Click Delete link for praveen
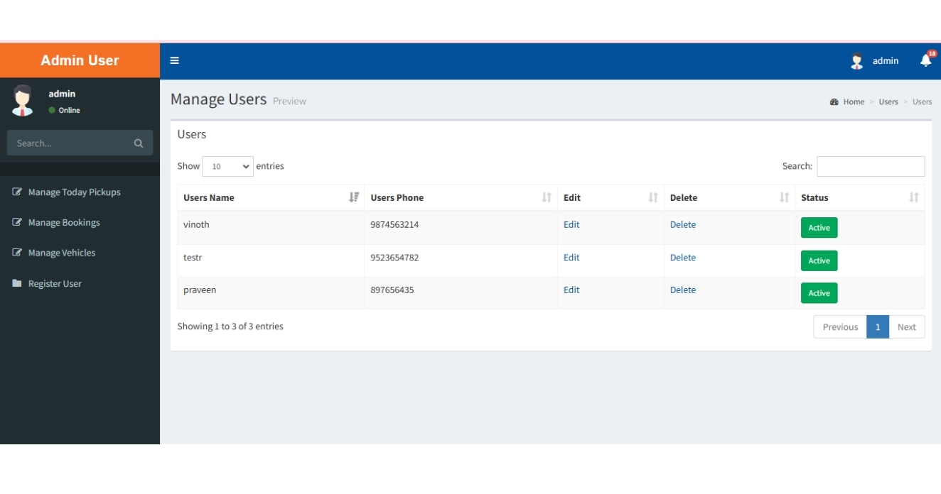 coord(682,290)
